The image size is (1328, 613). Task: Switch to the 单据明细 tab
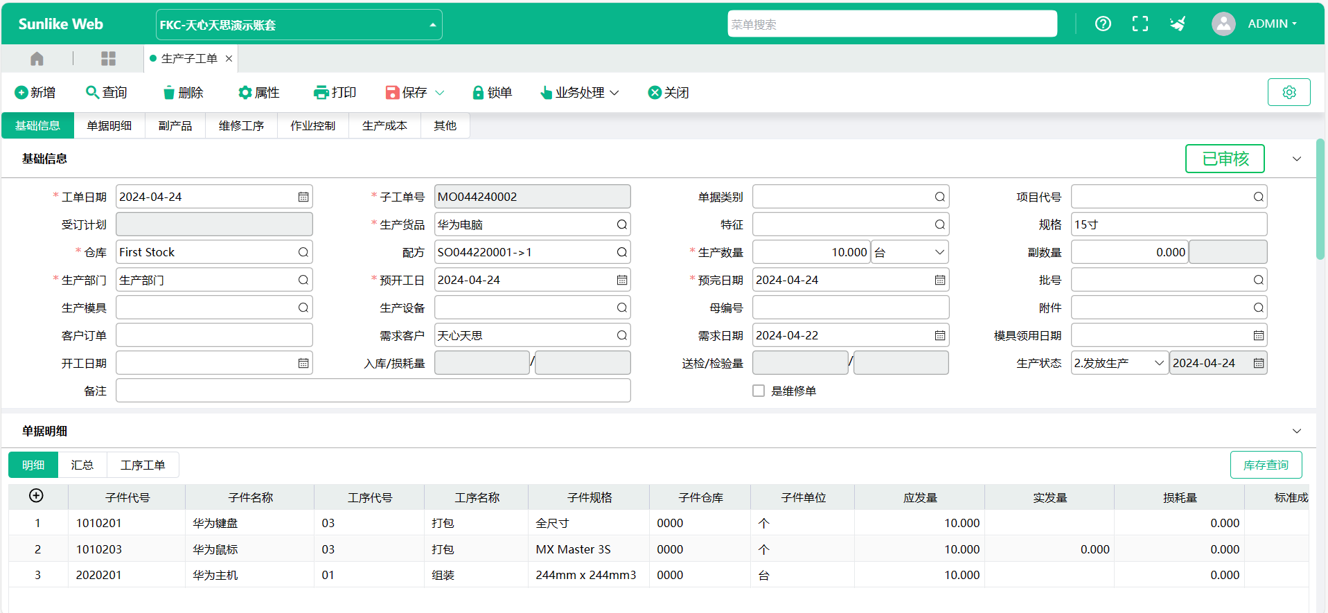tap(109, 125)
